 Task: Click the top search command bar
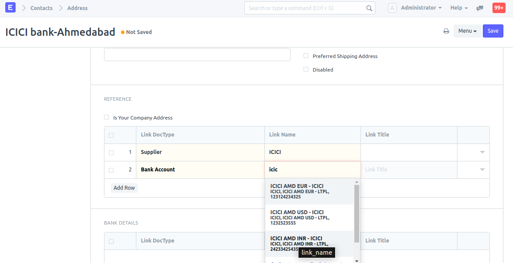[309, 8]
